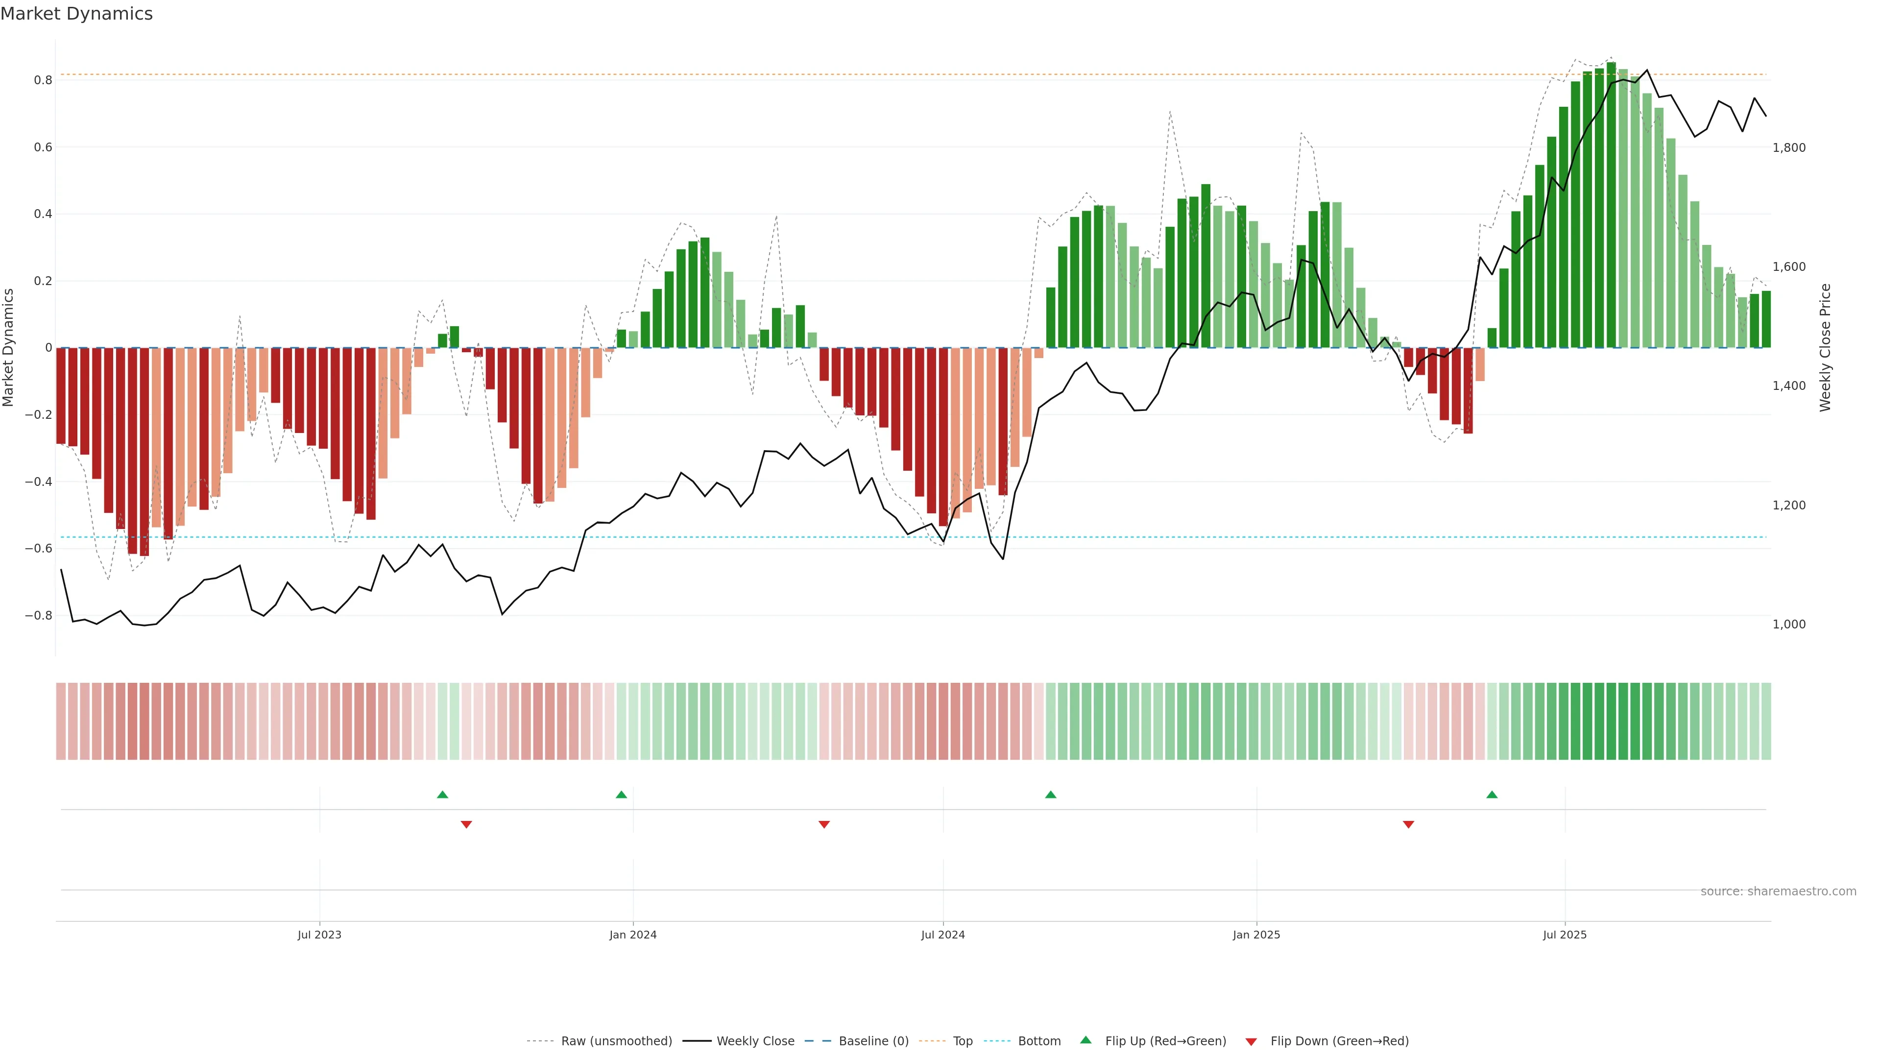
Task: Click the red flip-down triangle between Jan and Jul 2024
Action: [823, 824]
